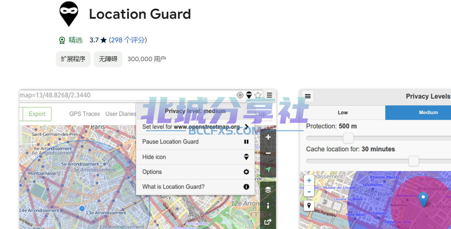This screenshot has width=451, height=229.
Task: Click the zoom out minus on OpenStreetMap map
Action: (268, 153)
